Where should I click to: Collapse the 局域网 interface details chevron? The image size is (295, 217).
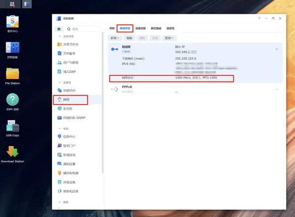coord(276,49)
